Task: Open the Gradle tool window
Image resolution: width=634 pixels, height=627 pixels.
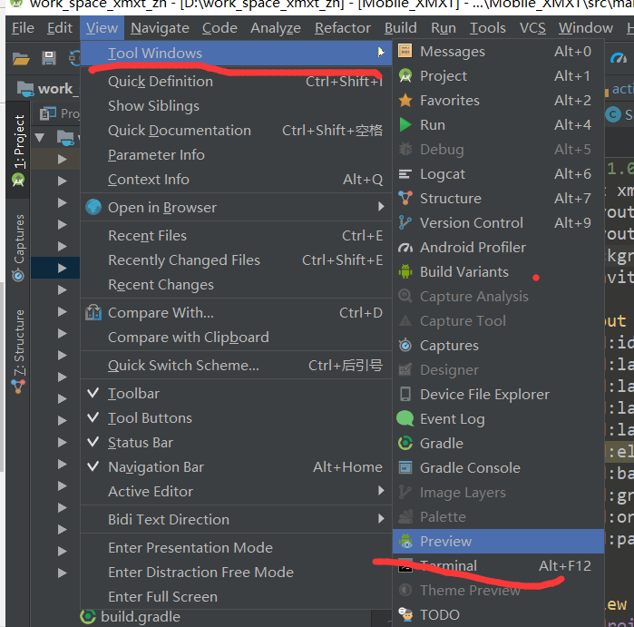Action: (x=498, y=444)
